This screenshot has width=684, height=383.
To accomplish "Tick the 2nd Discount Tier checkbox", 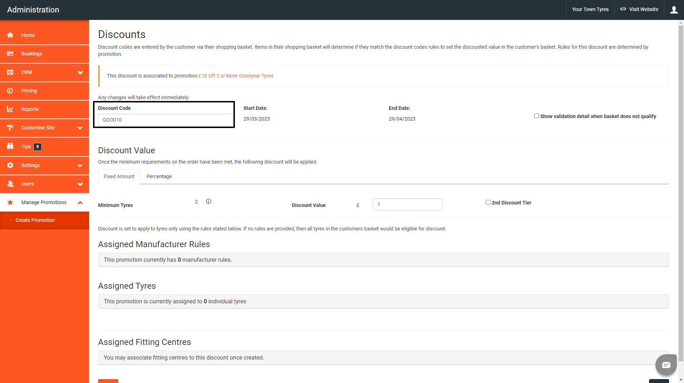I will click(x=488, y=202).
